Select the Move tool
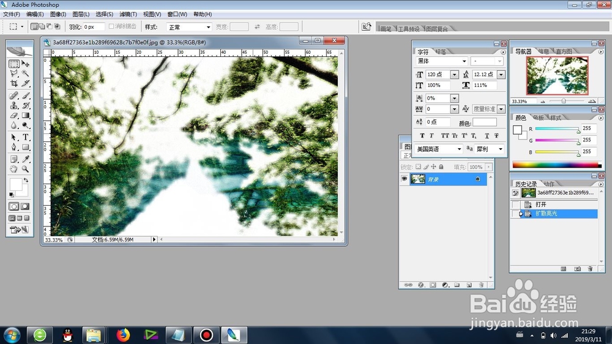The width and height of the screenshot is (612, 344). (25, 64)
